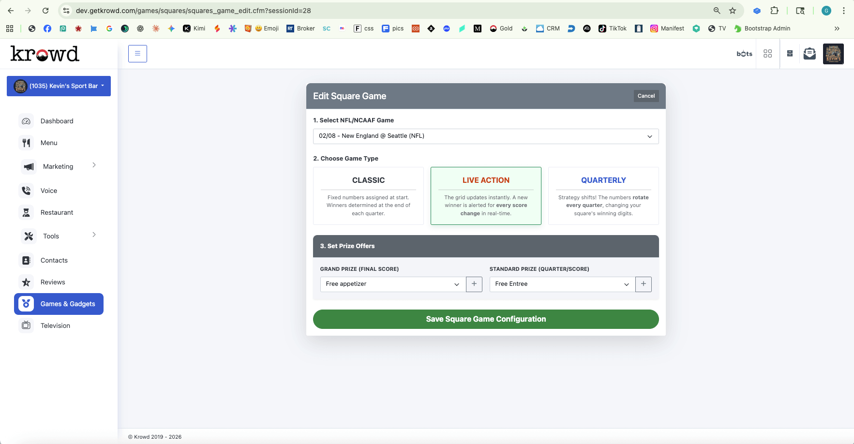The width and height of the screenshot is (854, 444).
Task: Open the Standard Prize dropdown
Action: [562, 284]
